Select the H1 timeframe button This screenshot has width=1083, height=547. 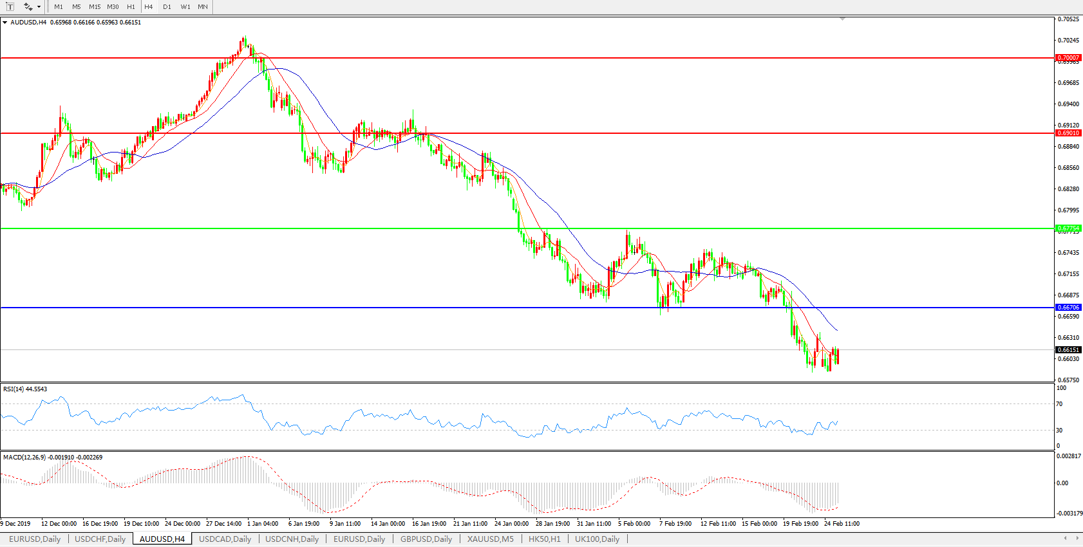(131, 6)
